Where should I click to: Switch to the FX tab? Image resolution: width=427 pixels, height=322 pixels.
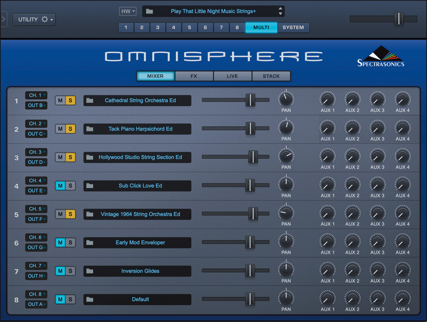194,76
